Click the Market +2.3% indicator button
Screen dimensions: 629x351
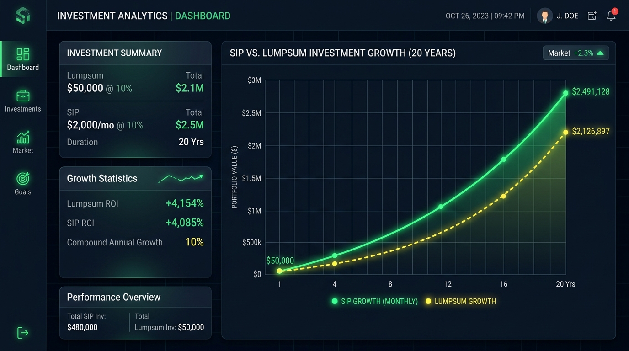(x=576, y=53)
